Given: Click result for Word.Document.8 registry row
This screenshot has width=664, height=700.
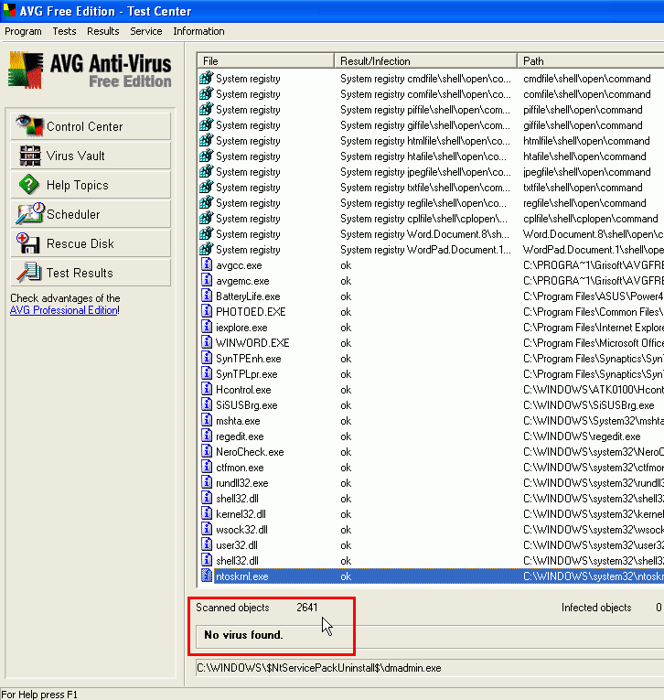Looking at the screenshot, I should click(424, 234).
